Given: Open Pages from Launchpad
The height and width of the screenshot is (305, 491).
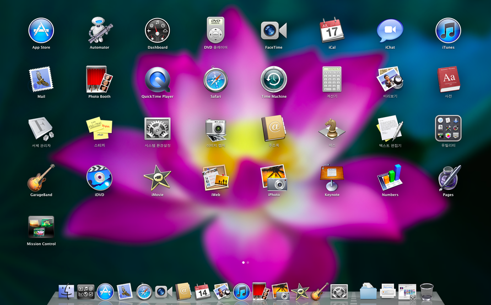Looking at the screenshot, I should point(449,178).
